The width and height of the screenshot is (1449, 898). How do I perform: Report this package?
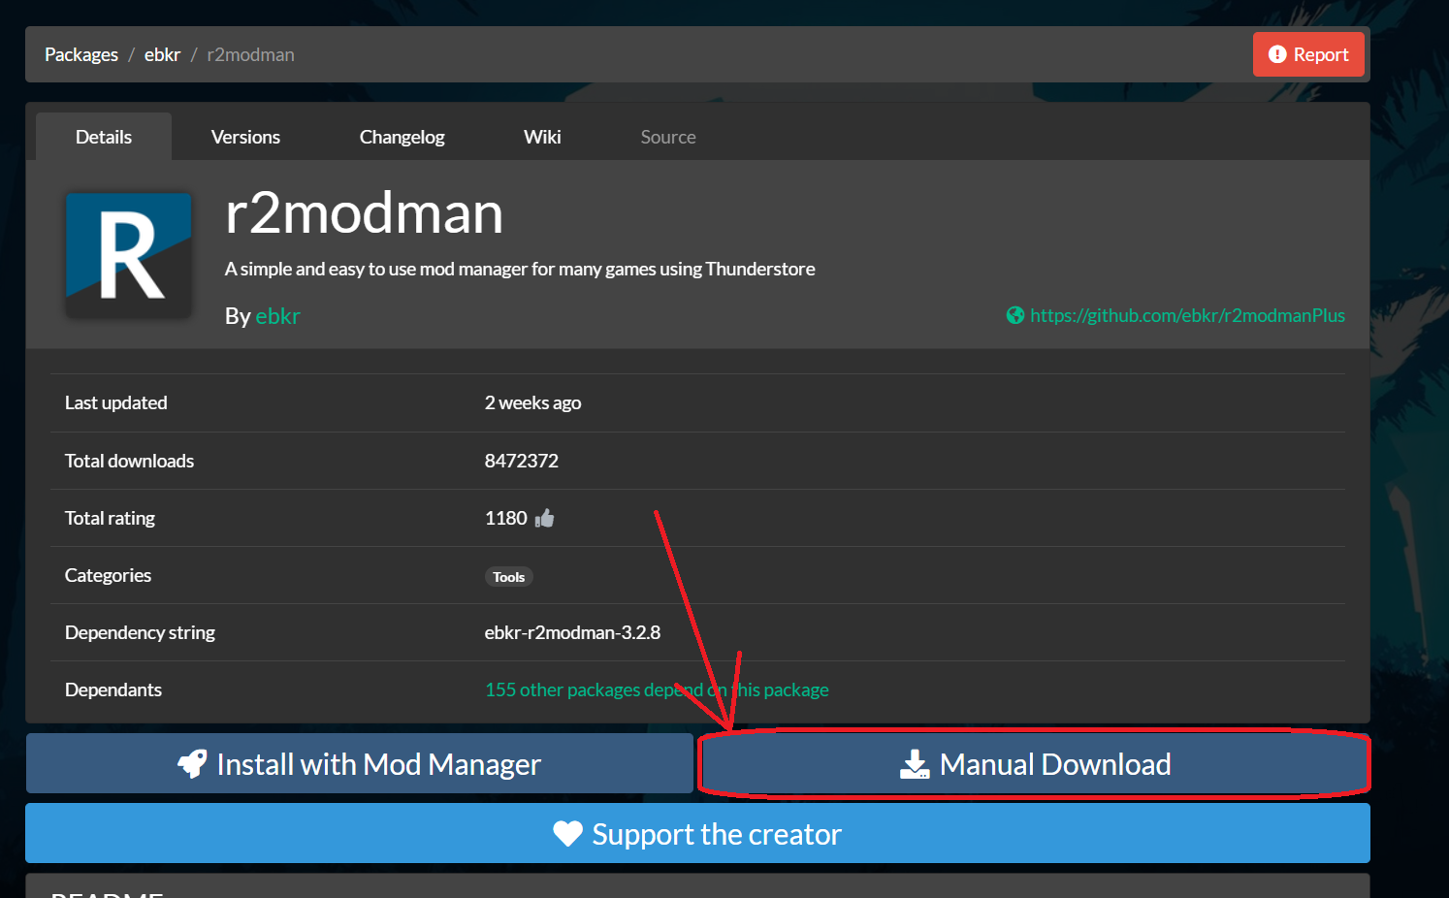1308,54
